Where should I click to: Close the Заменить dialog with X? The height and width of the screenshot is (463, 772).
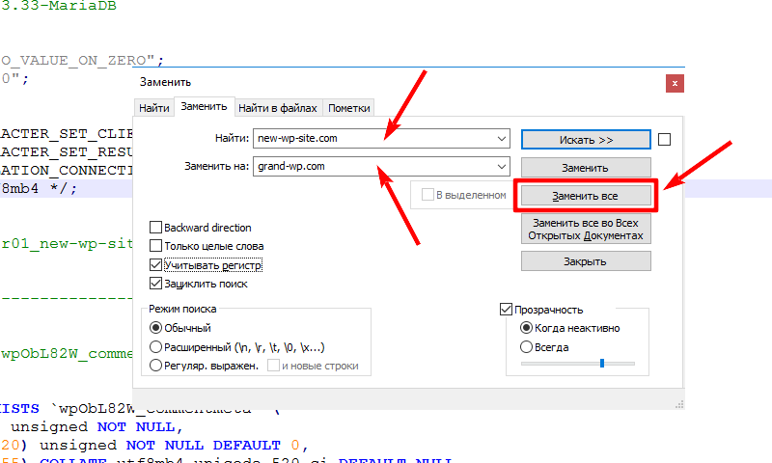tap(675, 83)
